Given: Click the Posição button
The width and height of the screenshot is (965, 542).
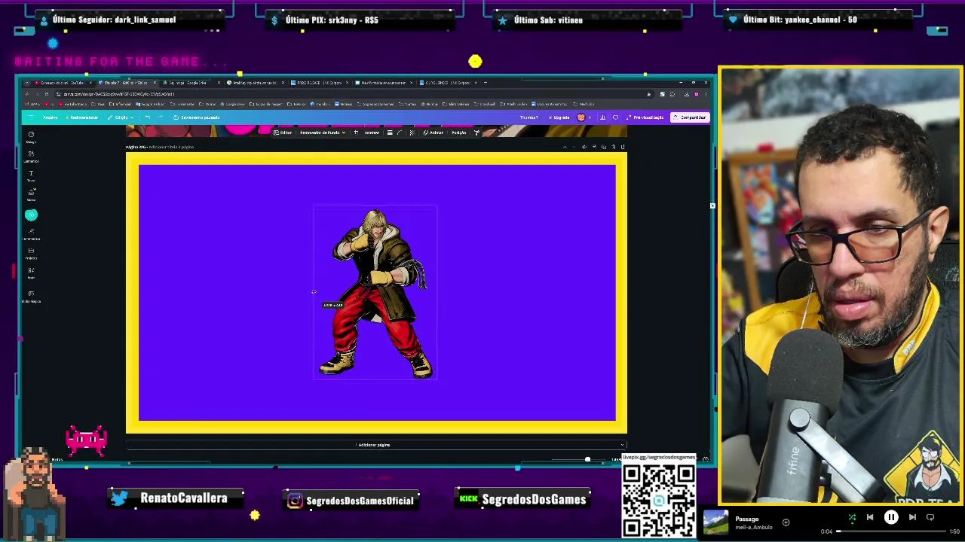Looking at the screenshot, I should click(458, 132).
